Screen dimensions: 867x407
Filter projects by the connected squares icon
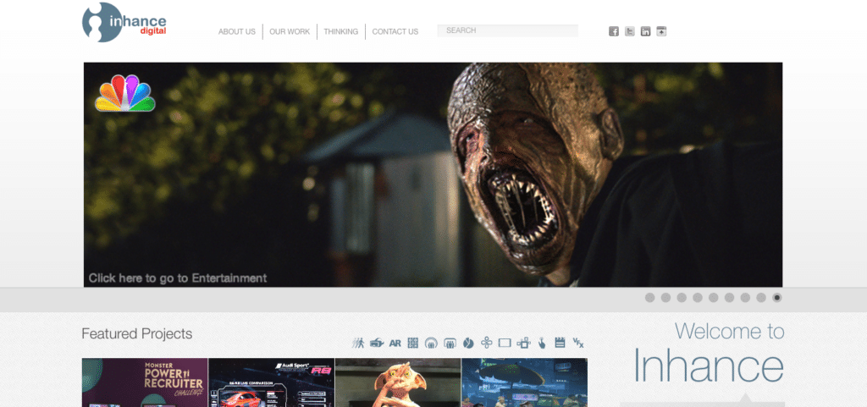[523, 343]
